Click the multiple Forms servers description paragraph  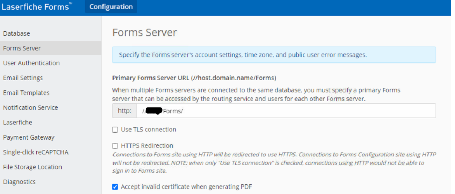[256, 94]
